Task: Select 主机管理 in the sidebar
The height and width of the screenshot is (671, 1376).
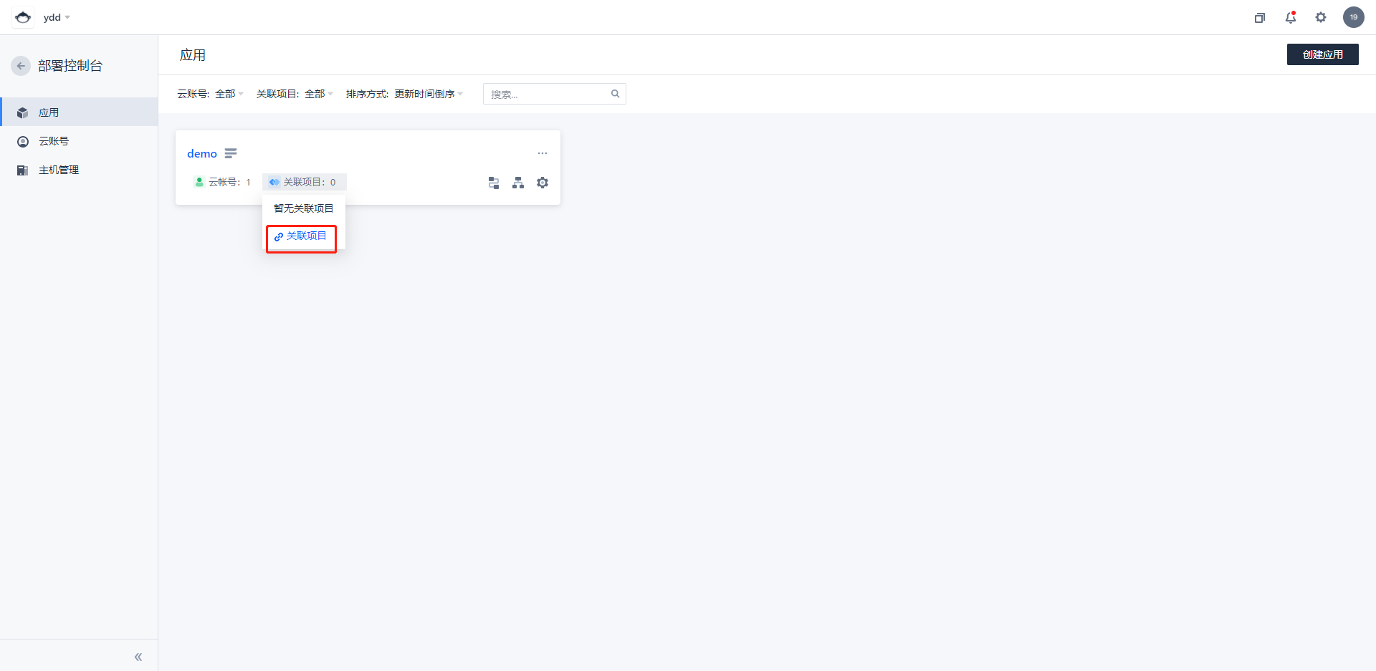Action: pyautogui.click(x=79, y=170)
